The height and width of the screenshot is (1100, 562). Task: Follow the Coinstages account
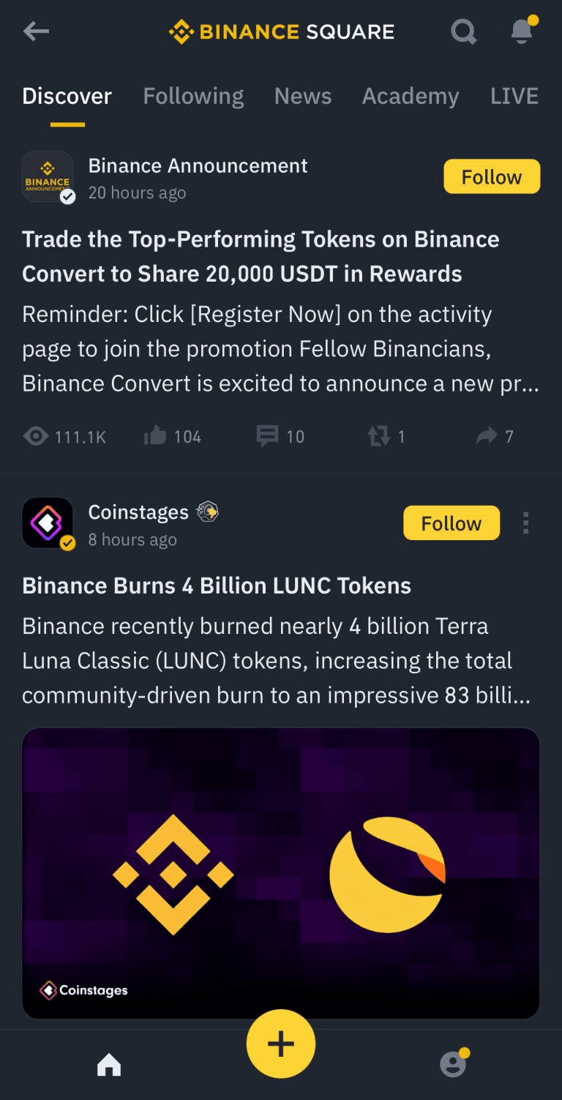point(452,523)
